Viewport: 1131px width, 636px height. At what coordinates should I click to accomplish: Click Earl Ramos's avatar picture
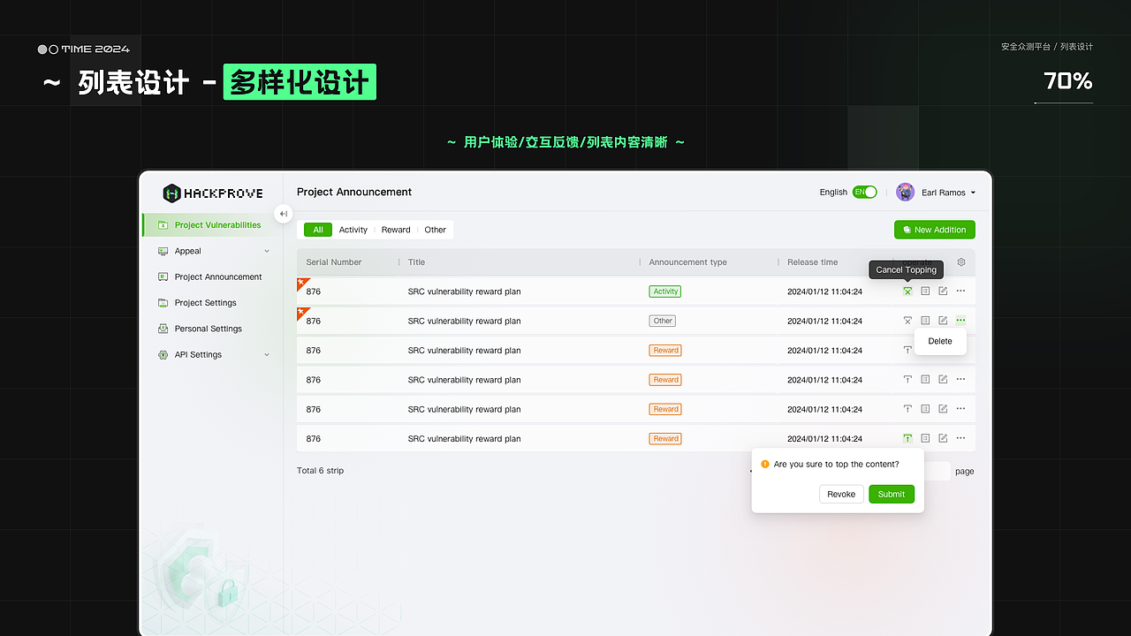(x=905, y=192)
